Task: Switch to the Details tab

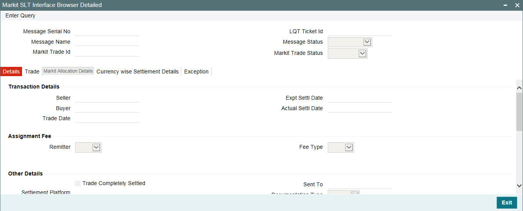Action: click(x=11, y=71)
